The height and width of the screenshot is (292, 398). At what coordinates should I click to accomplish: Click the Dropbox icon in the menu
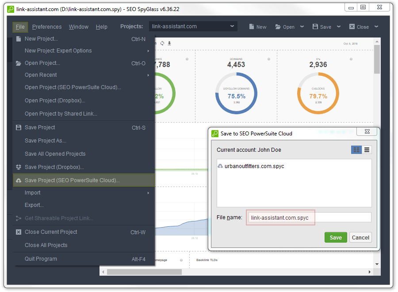coord(19,167)
